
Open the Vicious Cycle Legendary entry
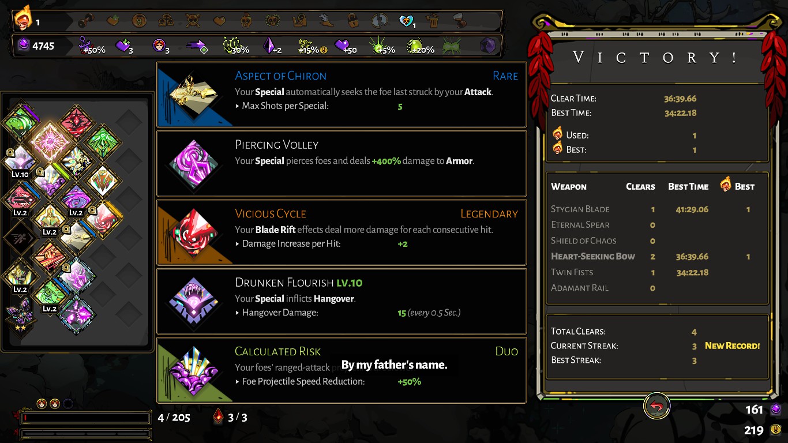click(342, 232)
